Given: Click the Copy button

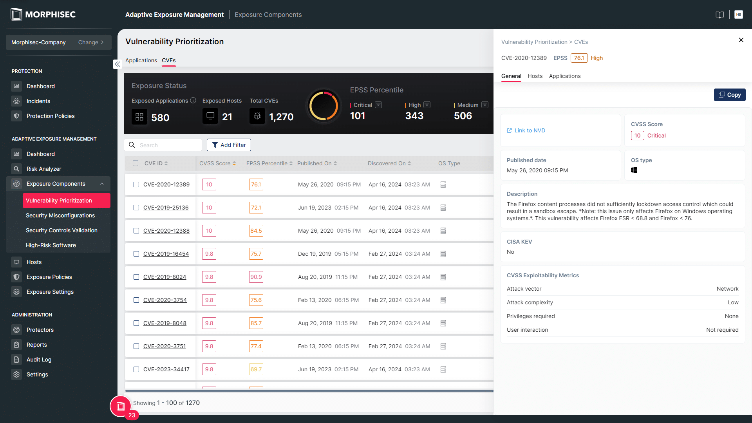Looking at the screenshot, I should pos(730,95).
